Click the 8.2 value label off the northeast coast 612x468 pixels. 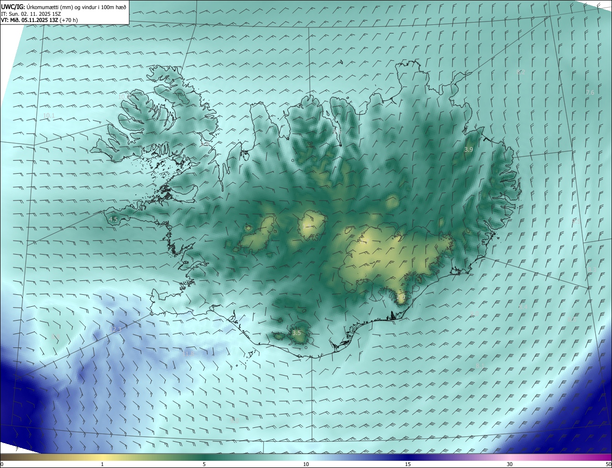pos(521,72)
